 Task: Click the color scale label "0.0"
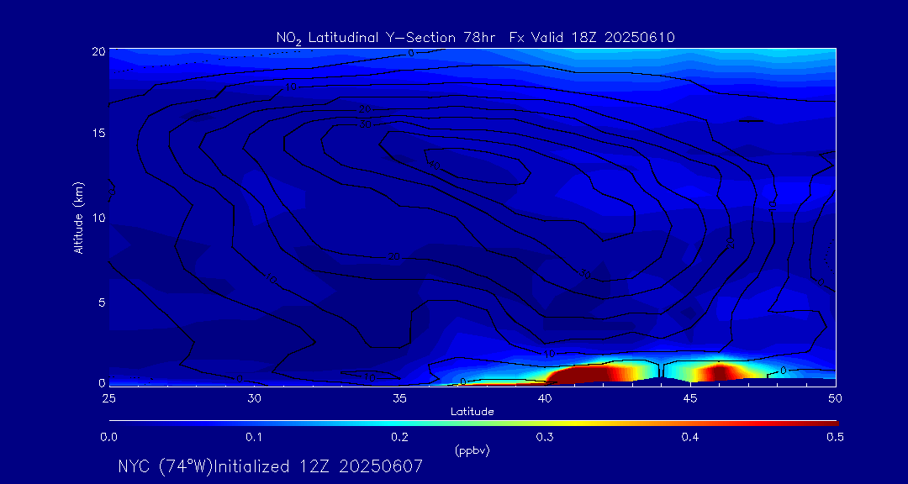pos(108,438)
